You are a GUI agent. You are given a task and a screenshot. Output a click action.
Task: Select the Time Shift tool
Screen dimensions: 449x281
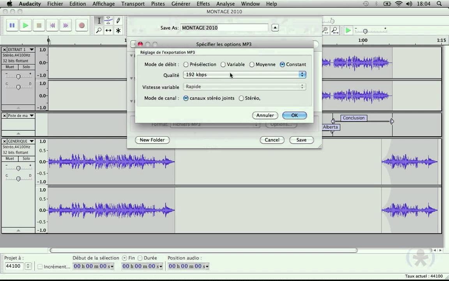point(108,30)
